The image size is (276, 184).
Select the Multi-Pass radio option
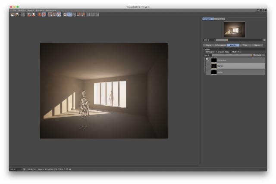click(x=231, y=52)
